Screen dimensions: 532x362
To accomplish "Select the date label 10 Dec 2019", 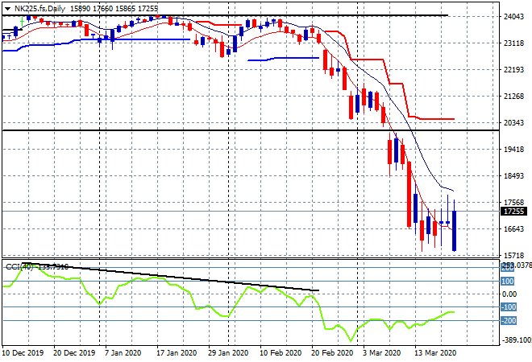I will click(x=23, y=353).
